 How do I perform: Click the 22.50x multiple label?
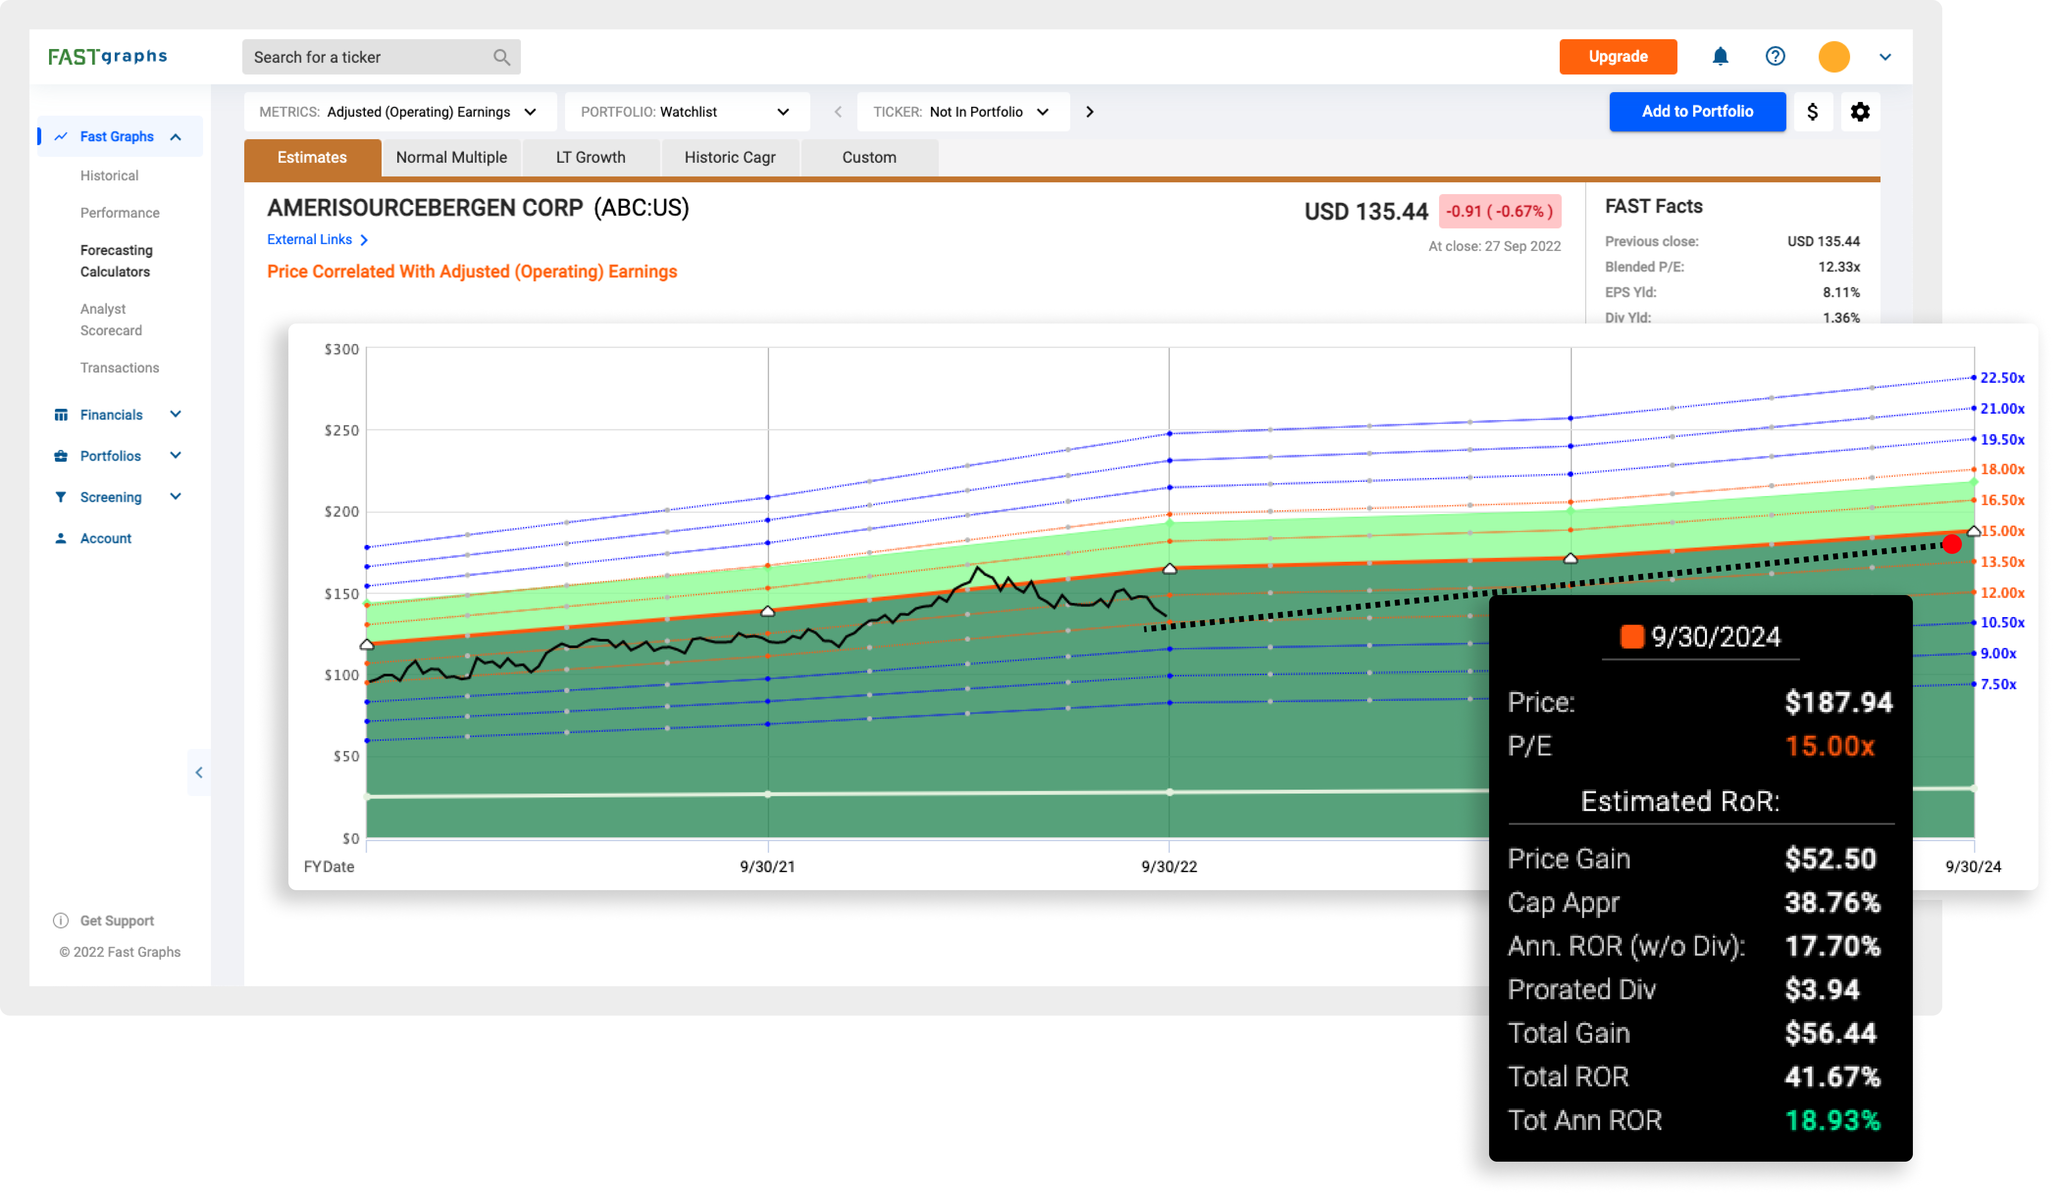2002,378
